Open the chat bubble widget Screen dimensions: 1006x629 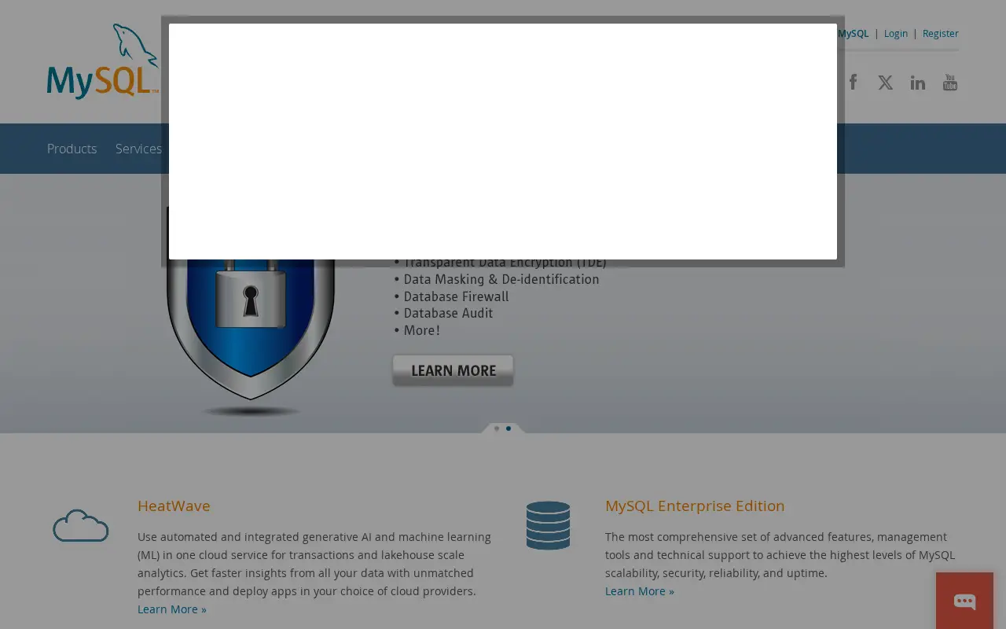pyautogui.click(x=964, y=601)
